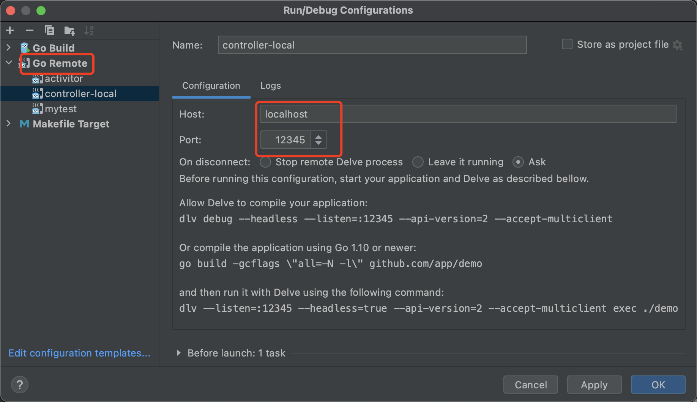Viewport: 697px width, 402px height.
Task: Open Edit configuration templates link
Action: pos(79,353)
